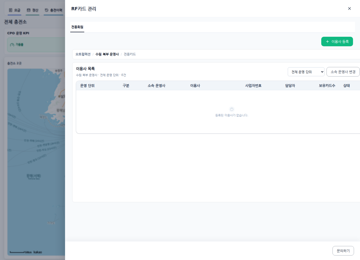Screen dimensions: 360x260
Task: Click the kakao map in background
Action: tap(36, 162)
